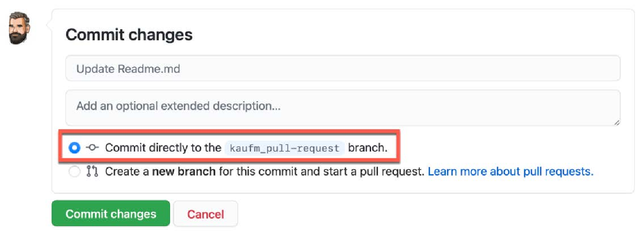Focus the Update Readme.md commit message field

point(343,68)
